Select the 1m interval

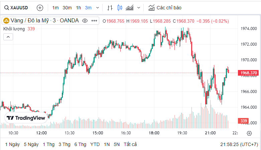[x=55, y=8]
